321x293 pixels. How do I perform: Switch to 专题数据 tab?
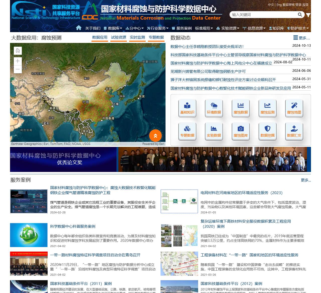(x=156, y=37)
